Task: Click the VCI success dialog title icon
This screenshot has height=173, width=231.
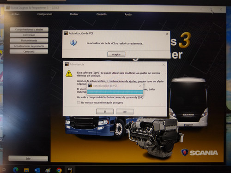Action: 66,33
